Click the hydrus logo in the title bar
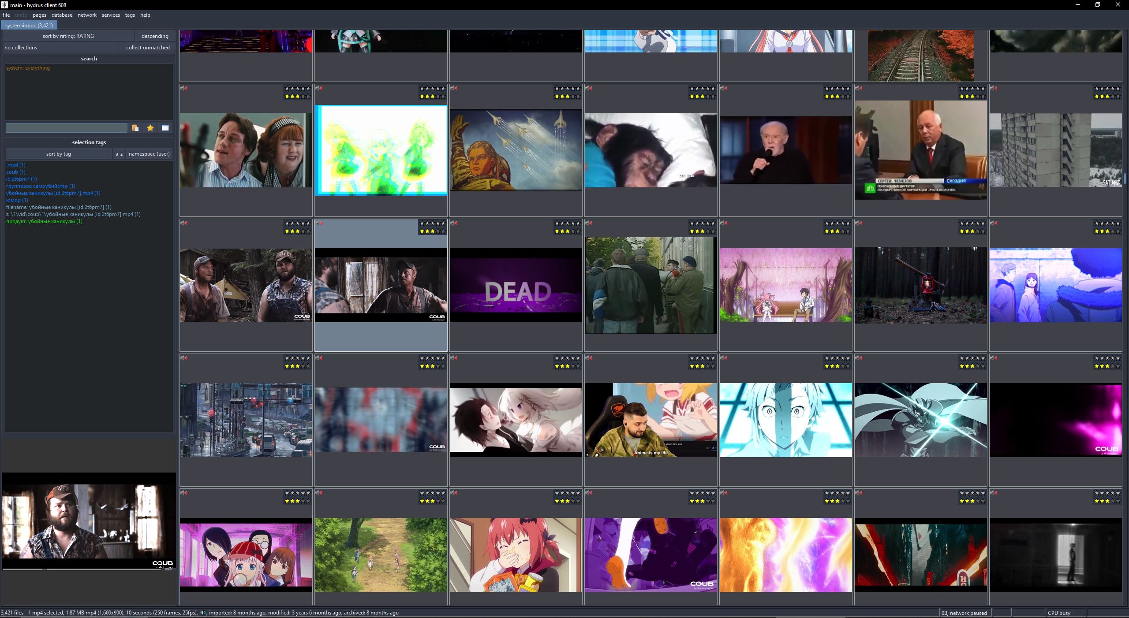The width and height of the screenshot is (1129, 618). [4, 5]
